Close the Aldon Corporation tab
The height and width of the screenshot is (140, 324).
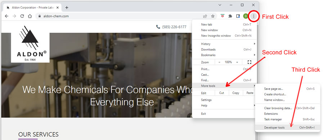pyautogui.click(x=58, y=8)
